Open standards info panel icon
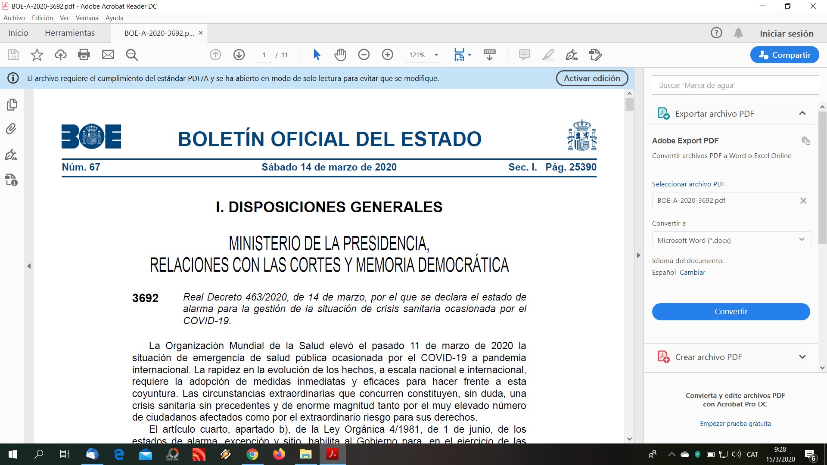Screen dimensions: 827x465 coord(11,180)
